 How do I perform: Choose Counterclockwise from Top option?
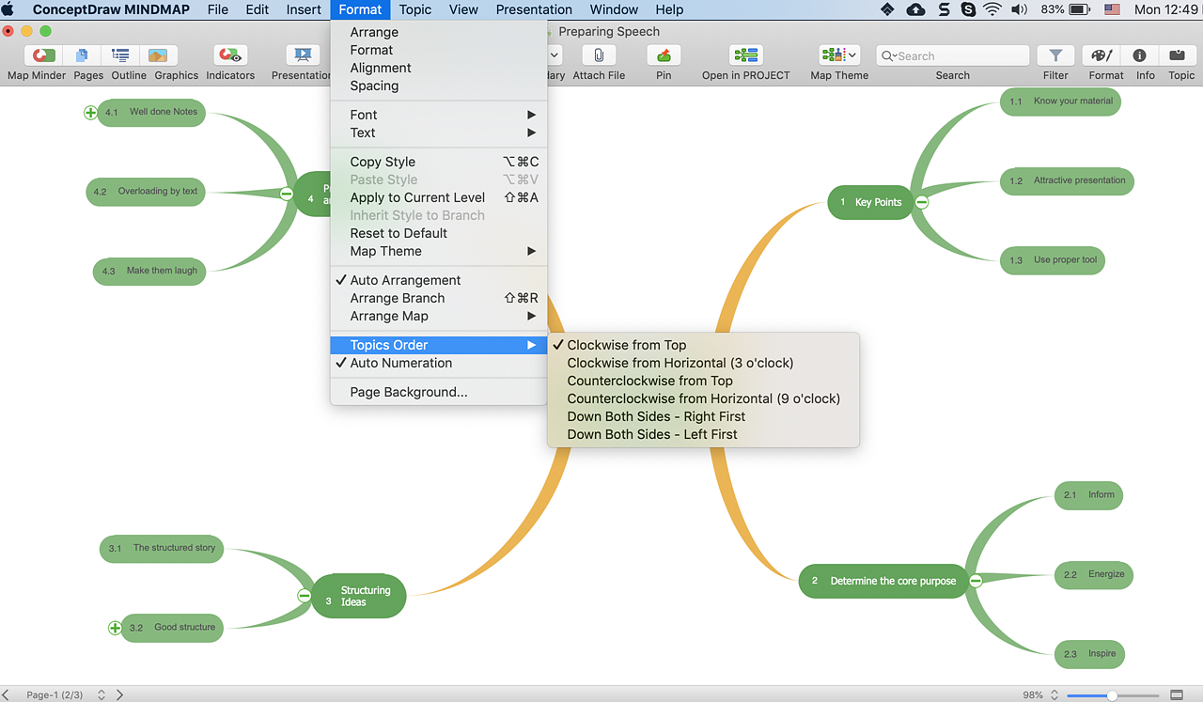coord(649,381)
